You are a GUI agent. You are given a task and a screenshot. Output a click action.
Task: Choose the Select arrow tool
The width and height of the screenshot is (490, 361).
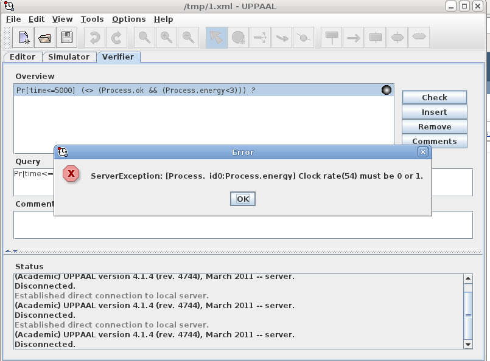(x=216, y=38)
